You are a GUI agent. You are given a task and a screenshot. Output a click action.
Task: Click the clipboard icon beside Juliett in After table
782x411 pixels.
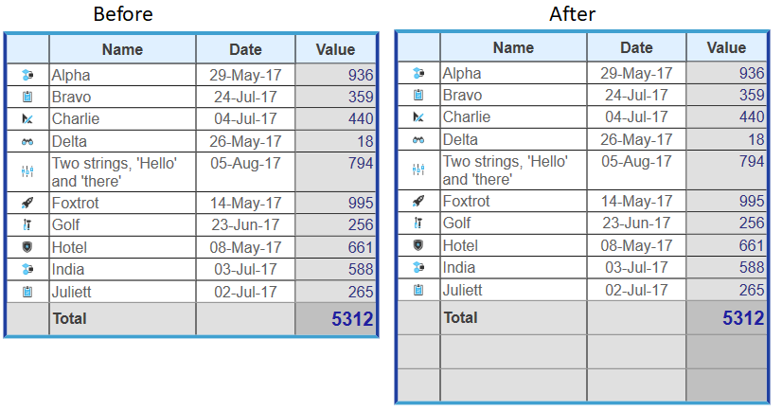(418, 290)
